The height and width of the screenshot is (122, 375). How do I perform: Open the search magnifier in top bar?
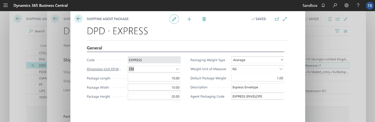click(x=335, y=6)
